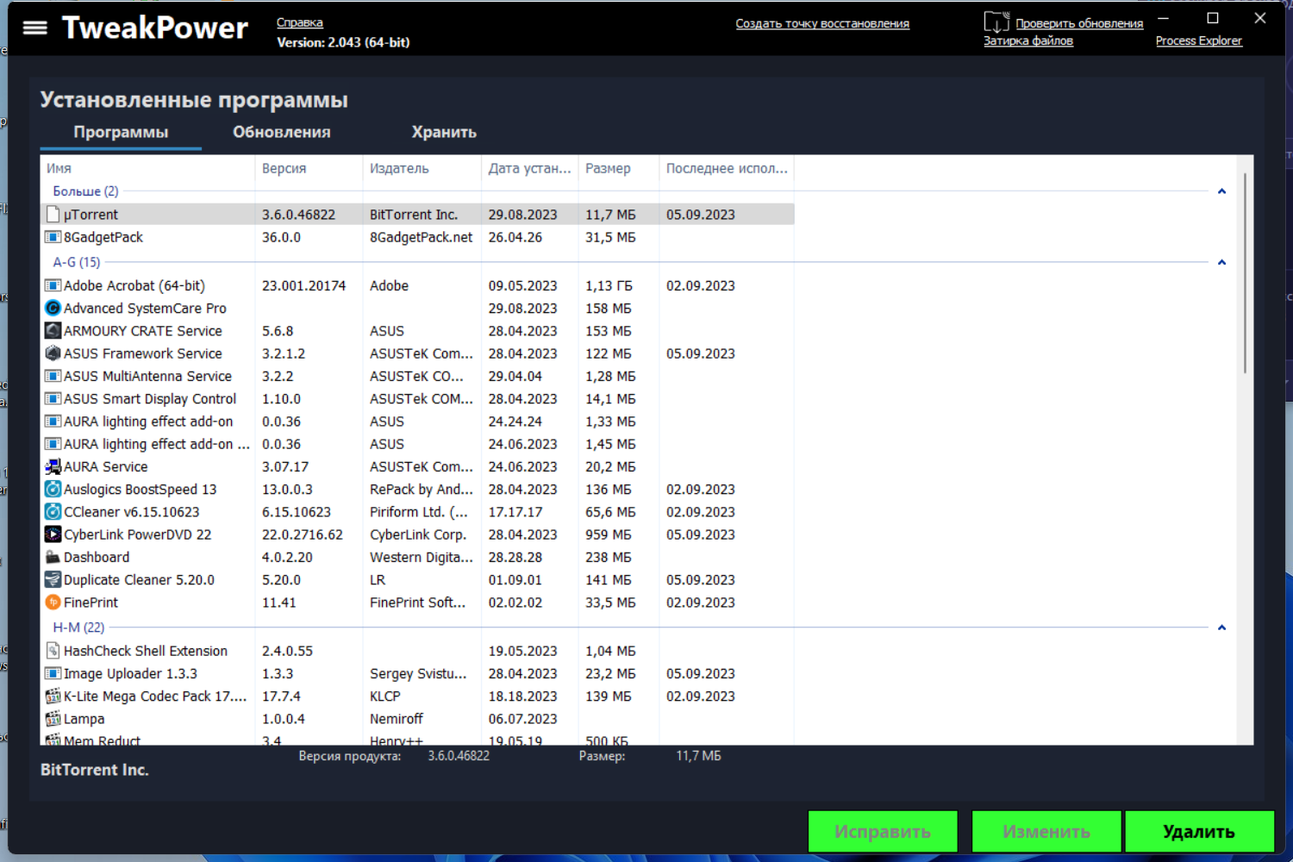Click the Auslogics BoostSpeed 13 icon
The width and height of the screenshot is (1293, 862).
(53, 489)
